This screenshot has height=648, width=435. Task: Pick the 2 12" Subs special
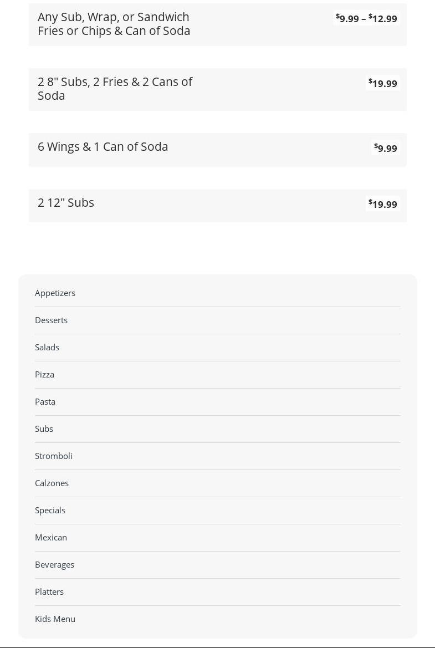(66, 203)
